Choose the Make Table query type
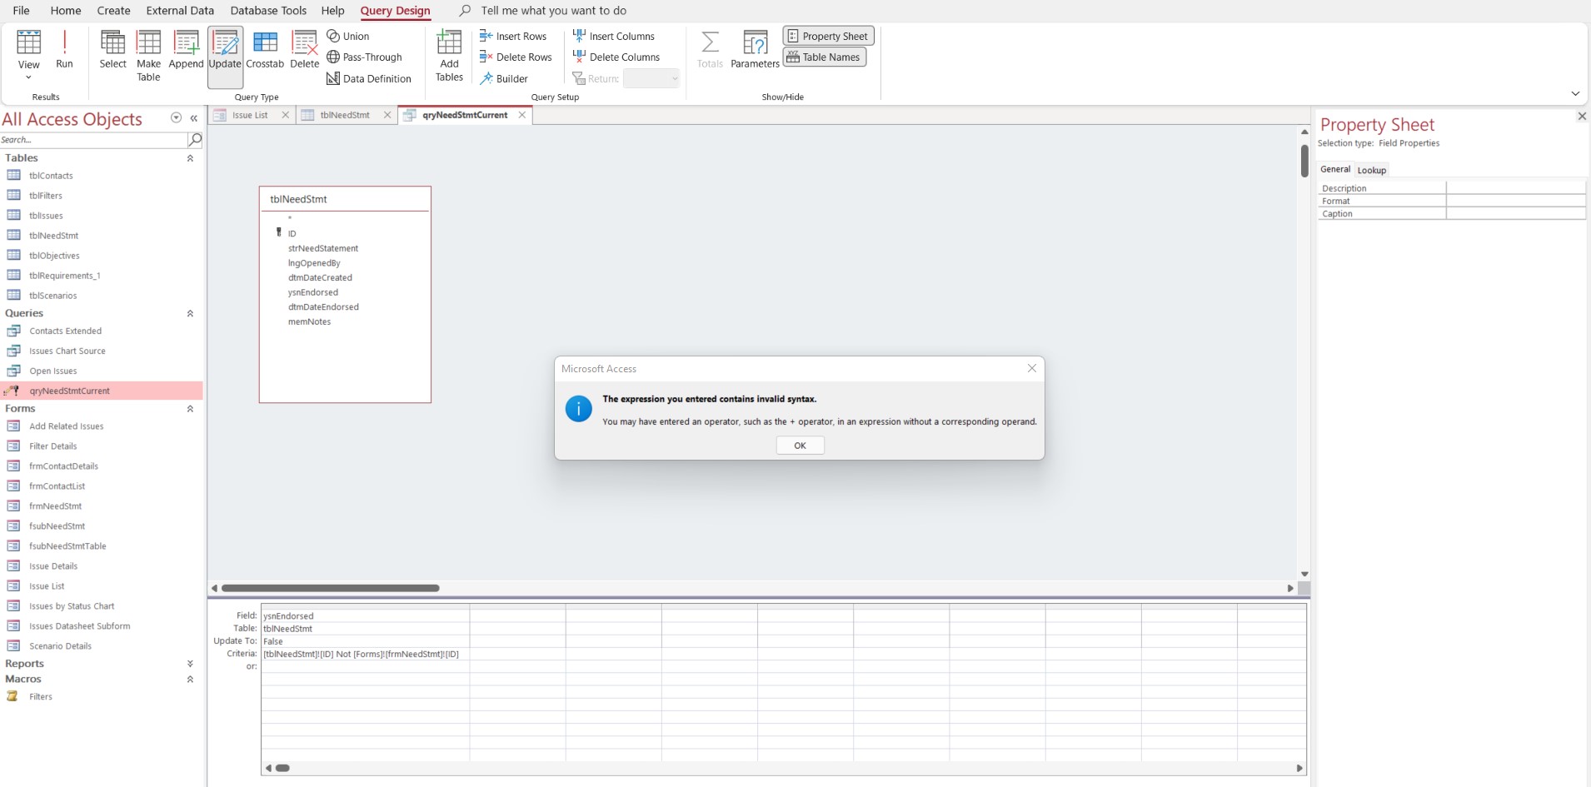Screen dimensions: 1591x787 coord(148,56)
